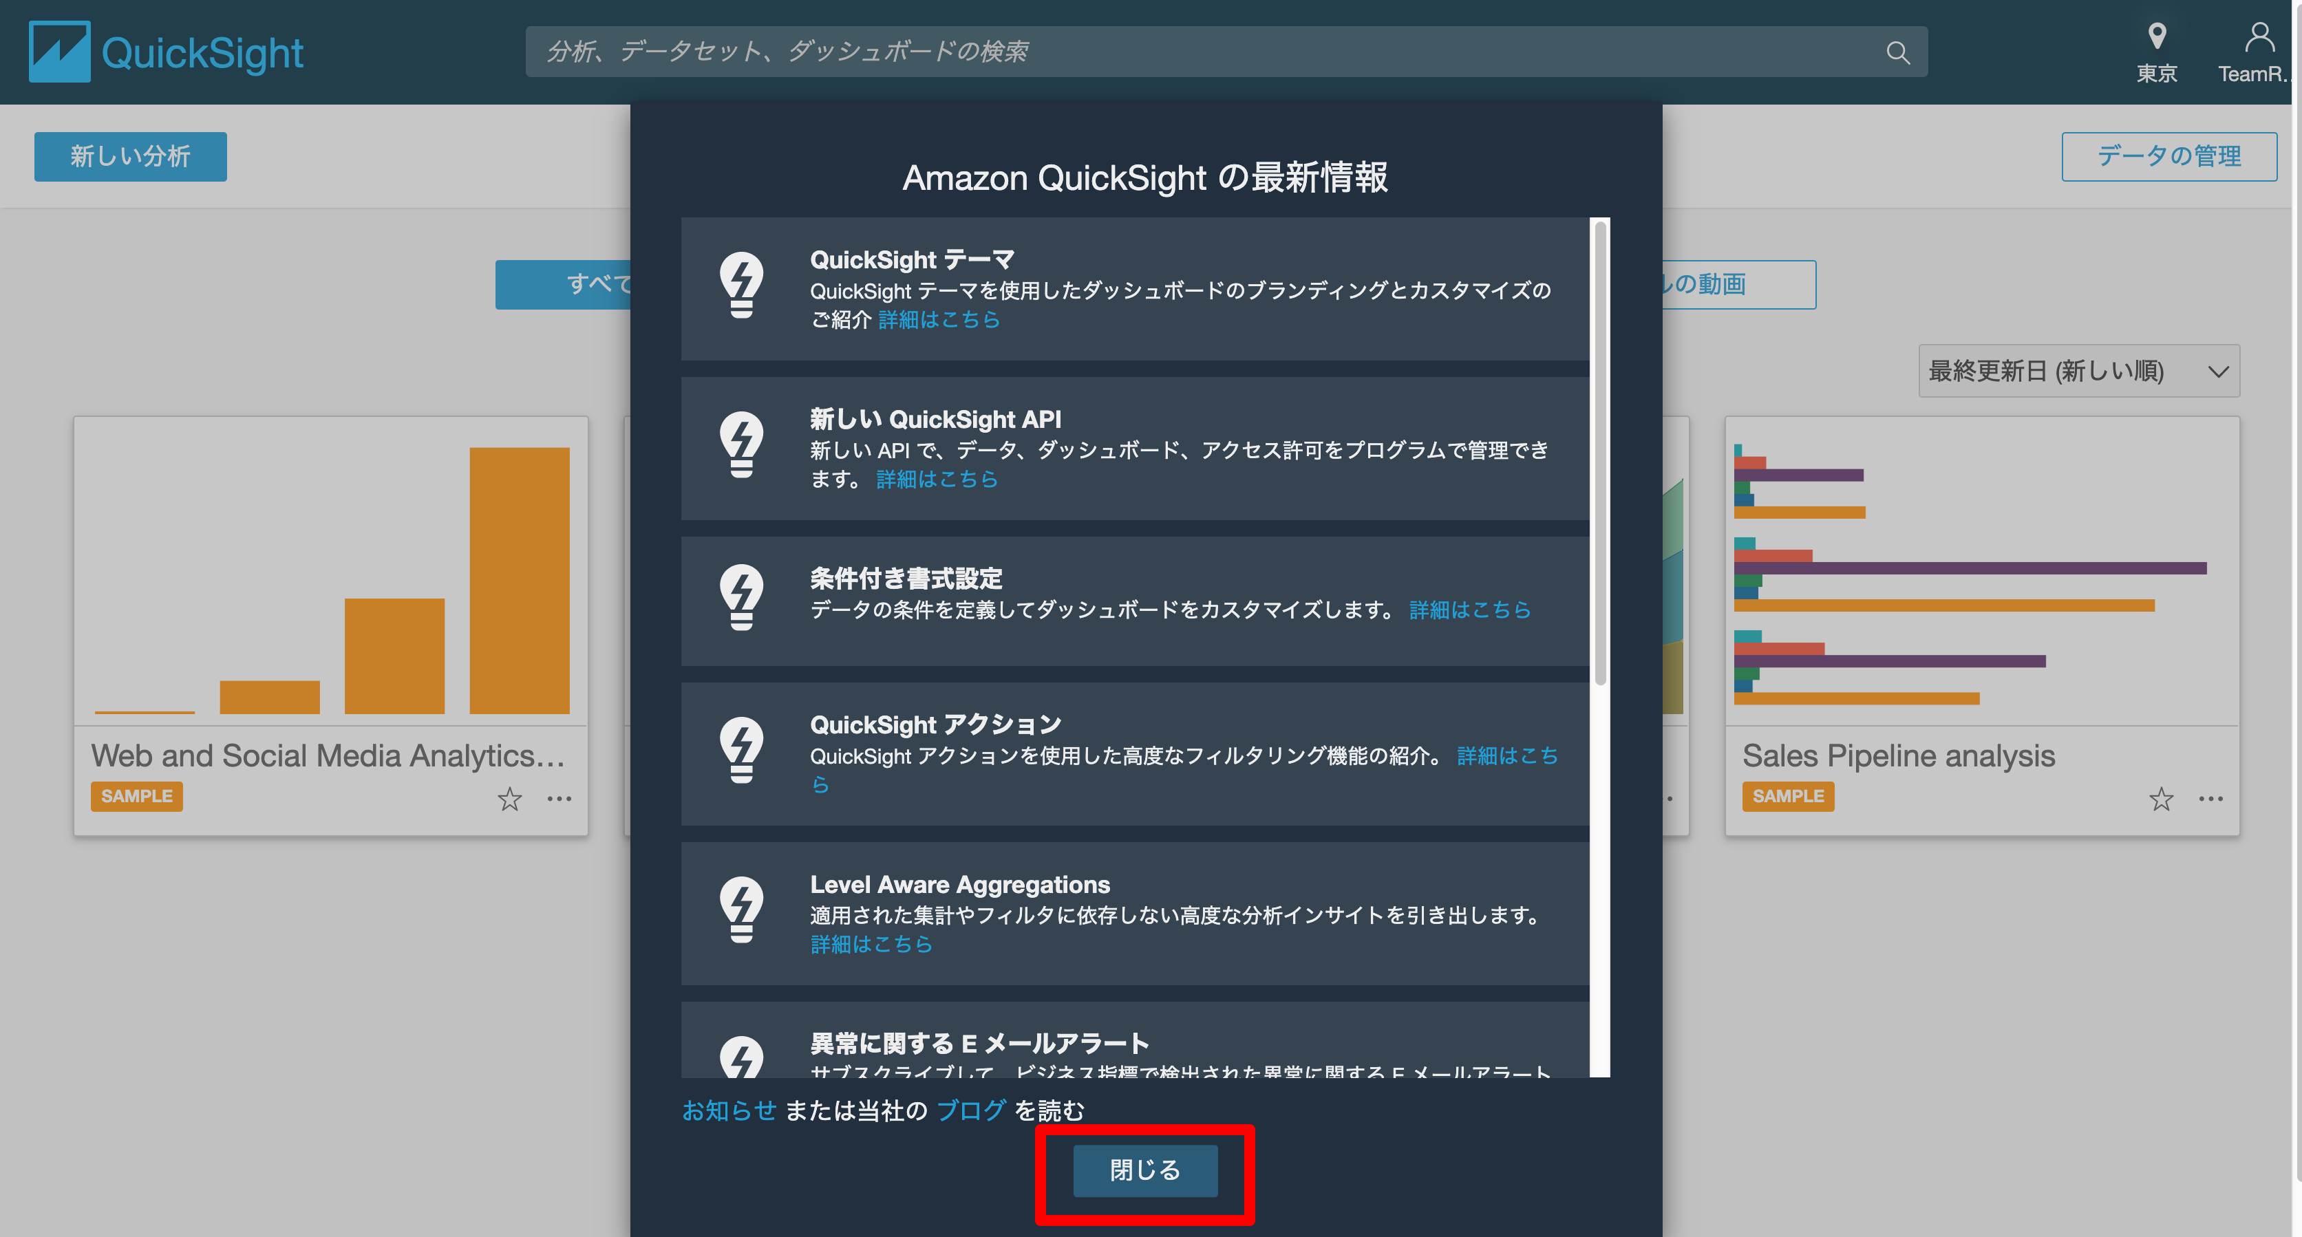Open 詳細はこちら link for Level Aware Aggregations
Screen dimensions: 2302x1237
(x=871, y=944)
